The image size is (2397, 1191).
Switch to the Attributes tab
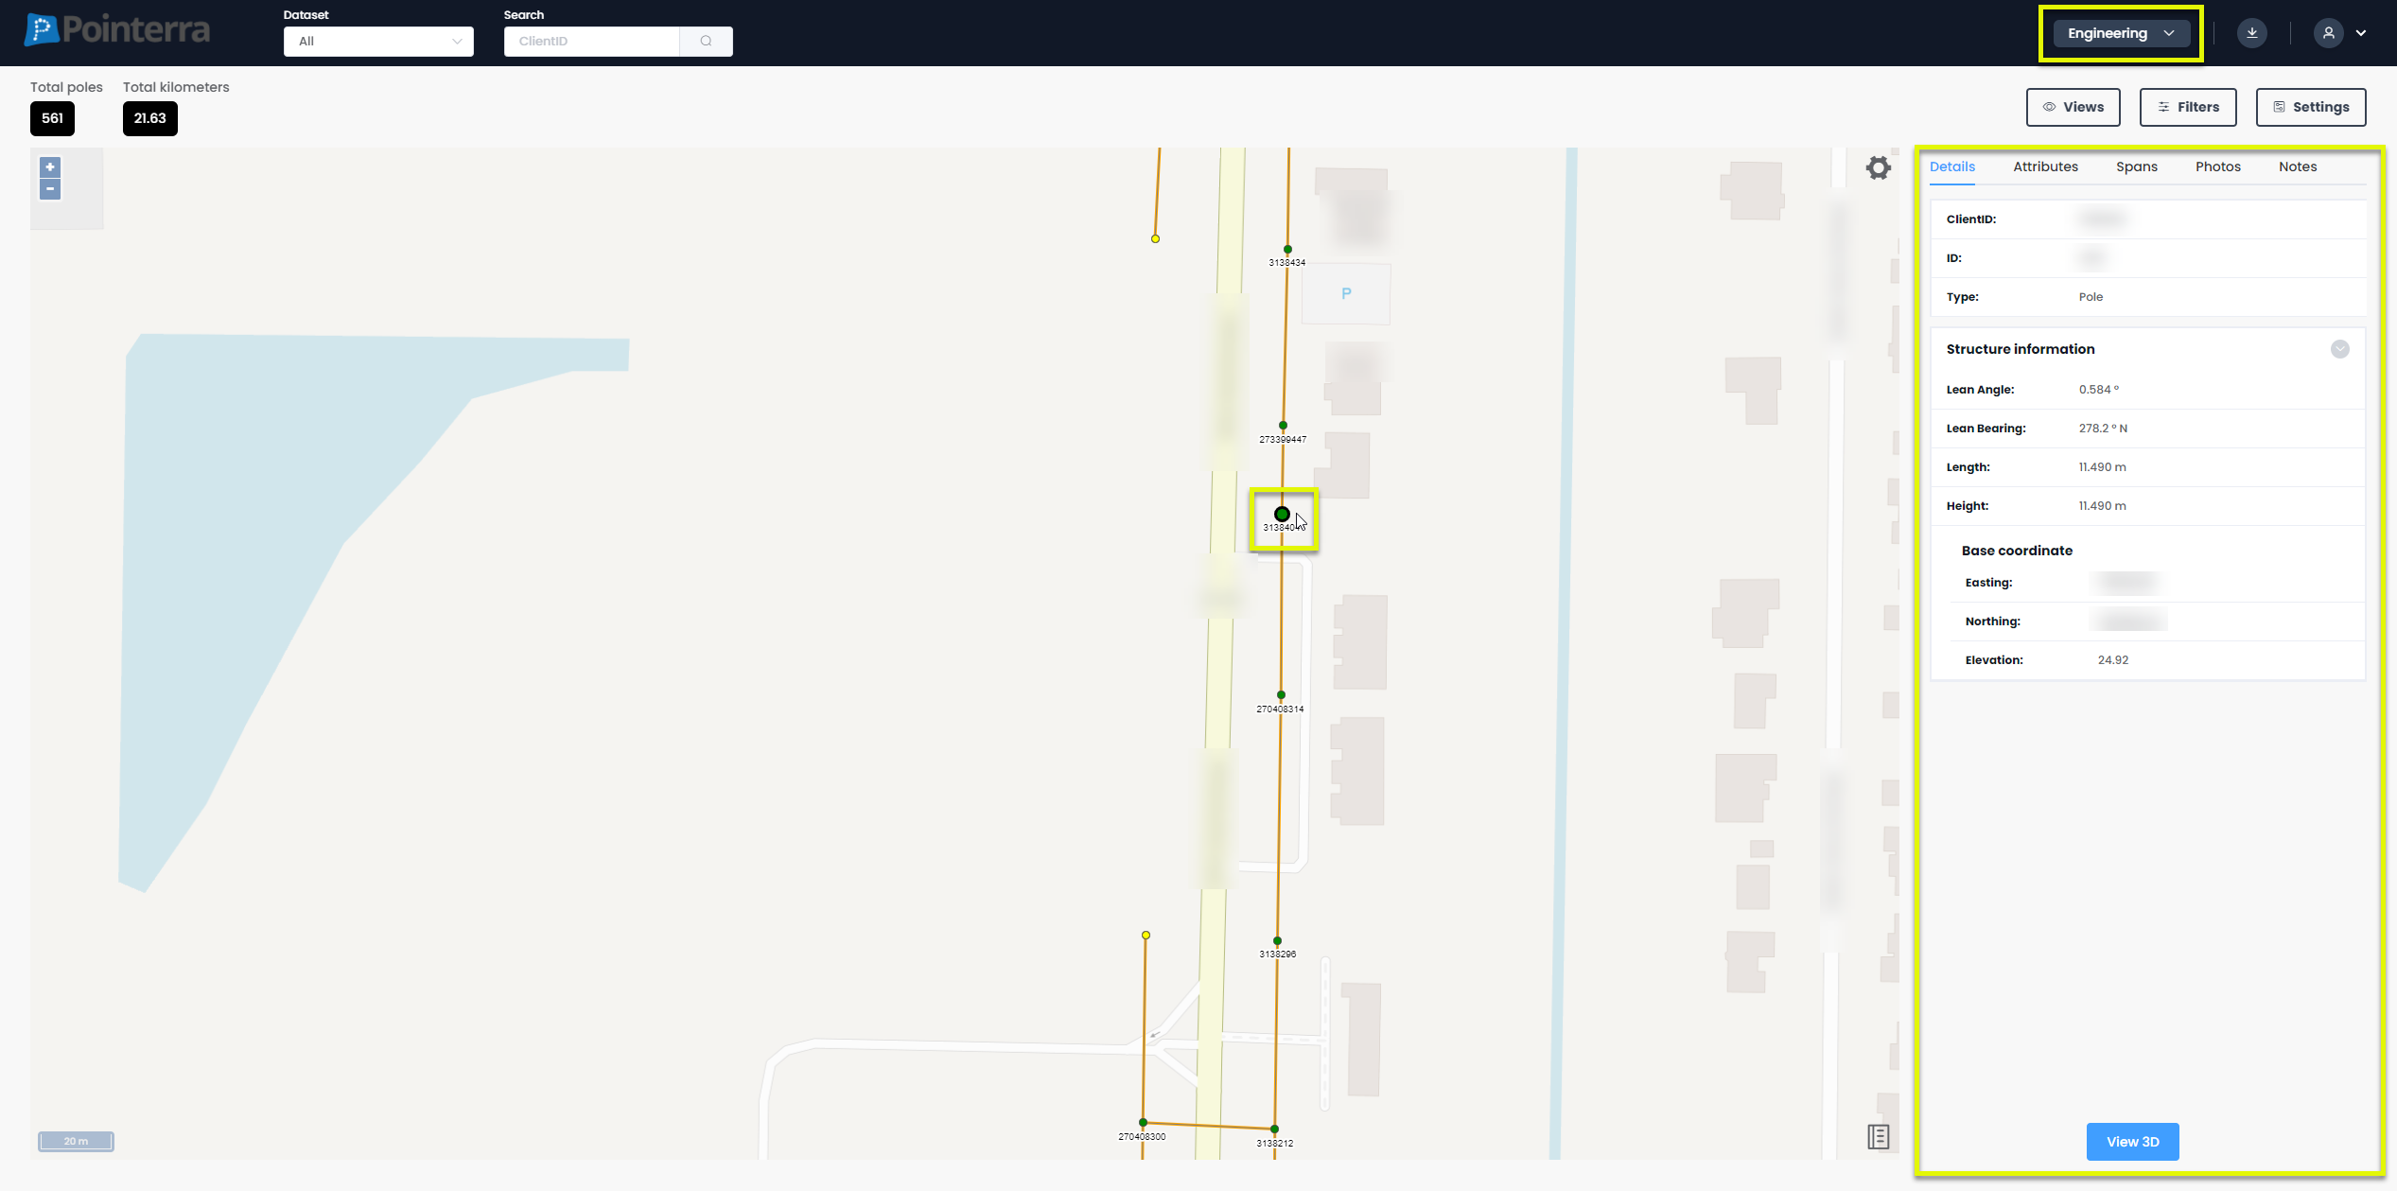pyautogui.click(x=2045, y=166)
